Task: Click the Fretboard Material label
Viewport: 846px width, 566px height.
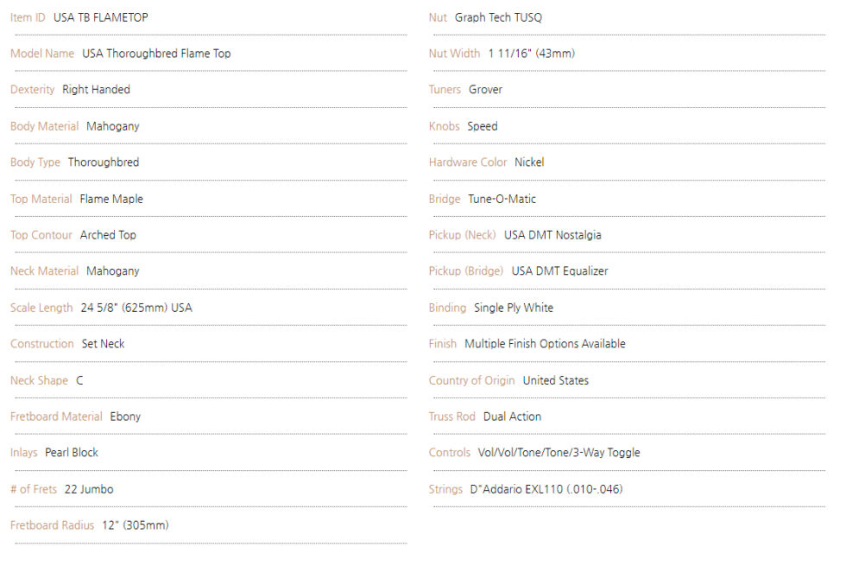Action: (x=56, y=417)
